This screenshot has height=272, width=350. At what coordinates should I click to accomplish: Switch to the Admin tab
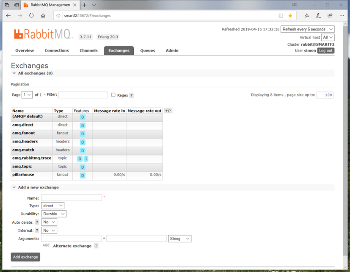click(x=172, y=50)
